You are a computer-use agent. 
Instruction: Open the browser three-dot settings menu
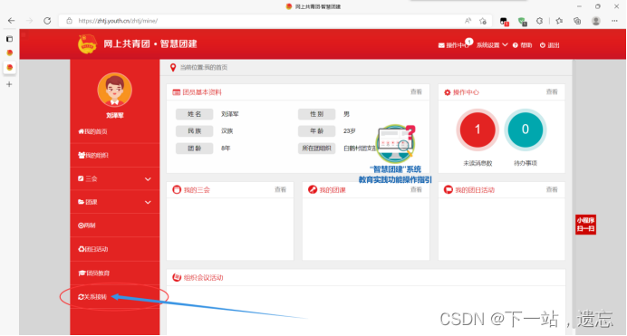[x=614, y=21]
